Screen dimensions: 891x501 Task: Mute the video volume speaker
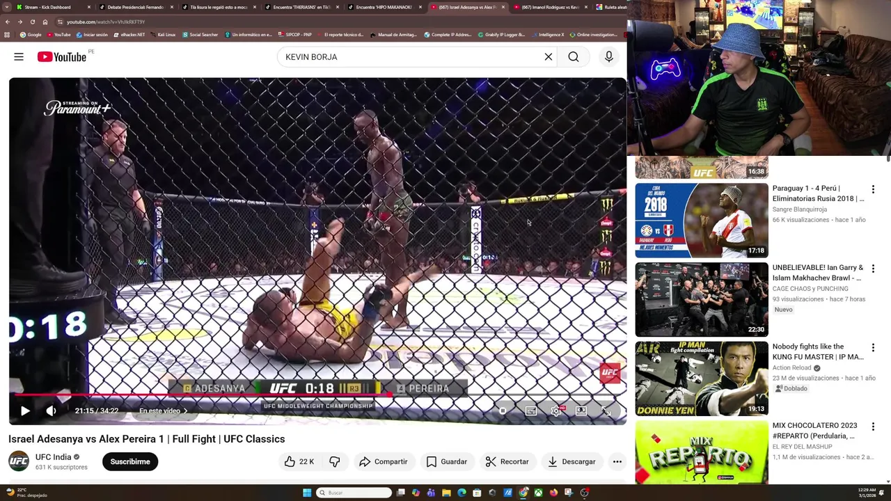[x=51, y=411]
